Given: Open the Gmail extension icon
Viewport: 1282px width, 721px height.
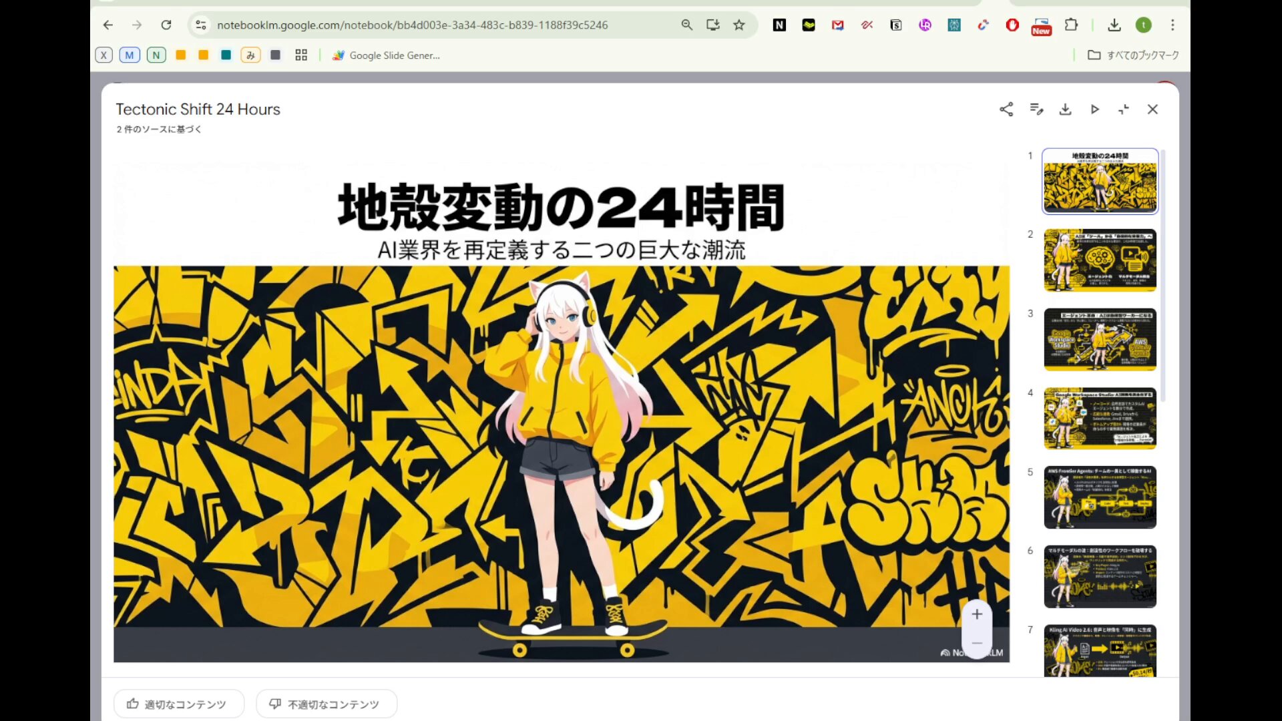Looking at the screenshot, I should [x=837, y=25].
